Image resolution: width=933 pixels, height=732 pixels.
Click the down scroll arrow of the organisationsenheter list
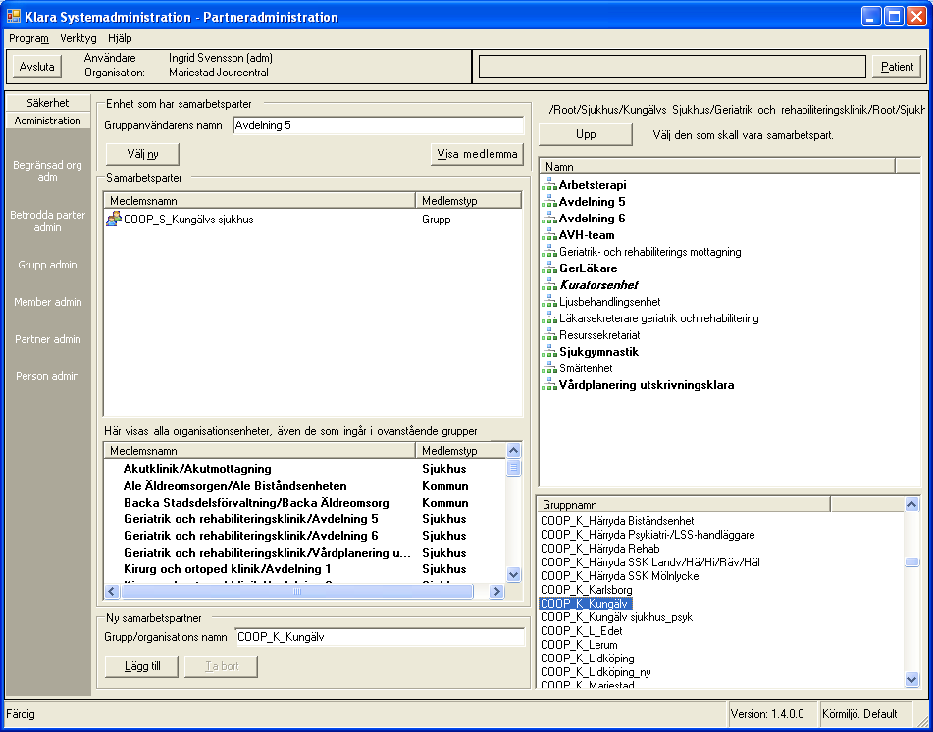coord(513,574)
